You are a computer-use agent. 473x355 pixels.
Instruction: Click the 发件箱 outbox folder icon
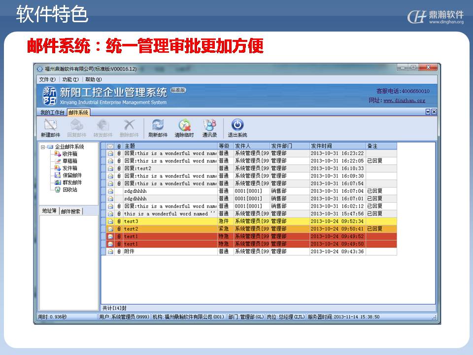click(58, 168)
